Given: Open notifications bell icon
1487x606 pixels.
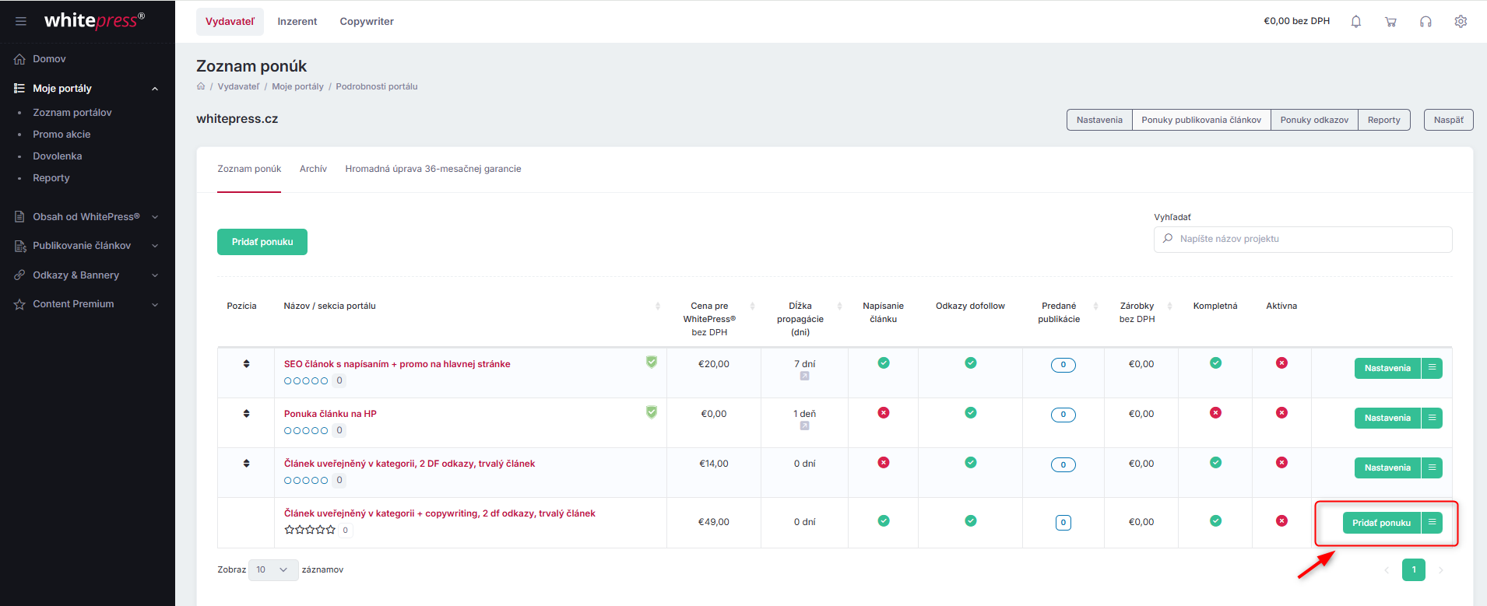Looking at the screenshot, I should (1355, 22).
